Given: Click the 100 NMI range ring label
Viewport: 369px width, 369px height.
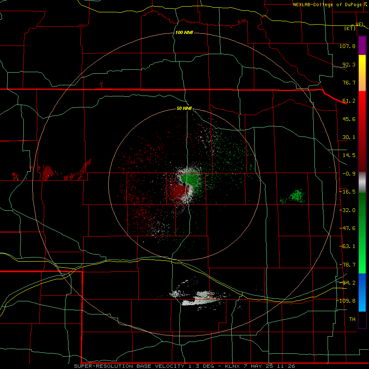Looking at the screenshot, I should [x=184, y=32].
